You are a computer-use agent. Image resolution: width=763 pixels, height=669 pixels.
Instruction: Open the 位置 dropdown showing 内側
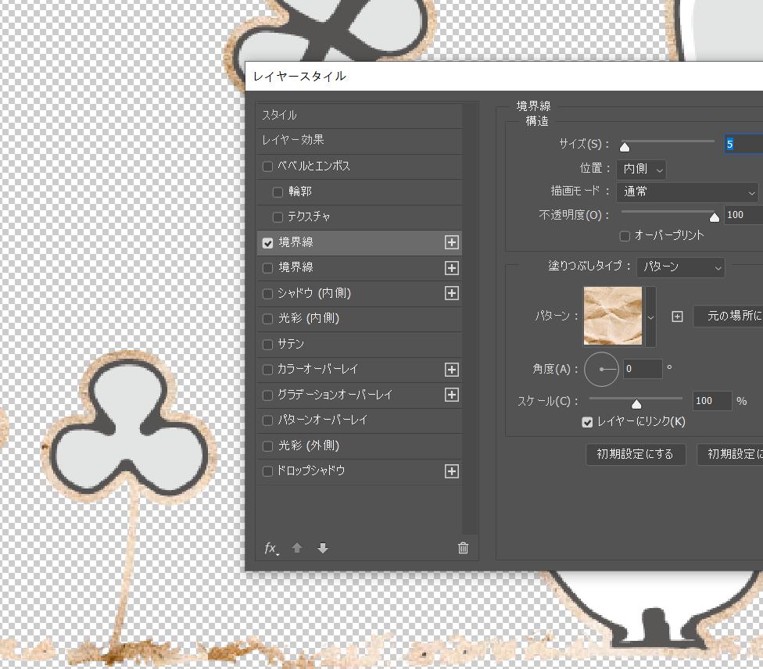tap(641, 169)
